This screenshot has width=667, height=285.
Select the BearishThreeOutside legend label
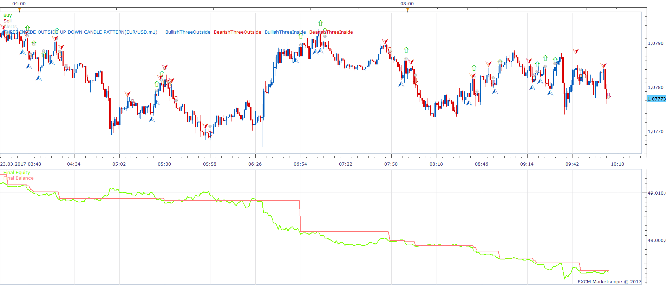[x=237, y=32]
